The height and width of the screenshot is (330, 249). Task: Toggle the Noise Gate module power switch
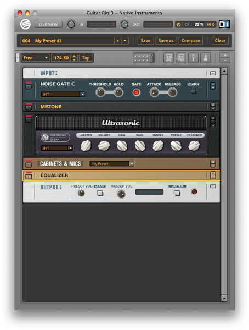29,86
